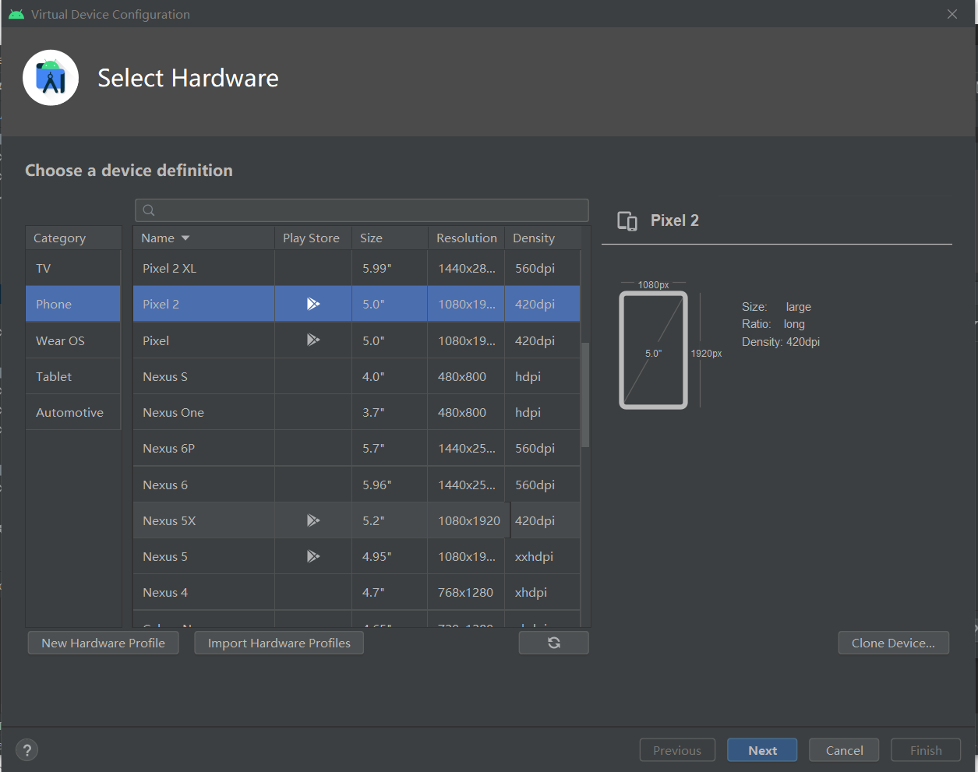Viewport: 978px width, 772px height.
Task: Sort devices by the Name column arrow
Action: tap(185, 238)
